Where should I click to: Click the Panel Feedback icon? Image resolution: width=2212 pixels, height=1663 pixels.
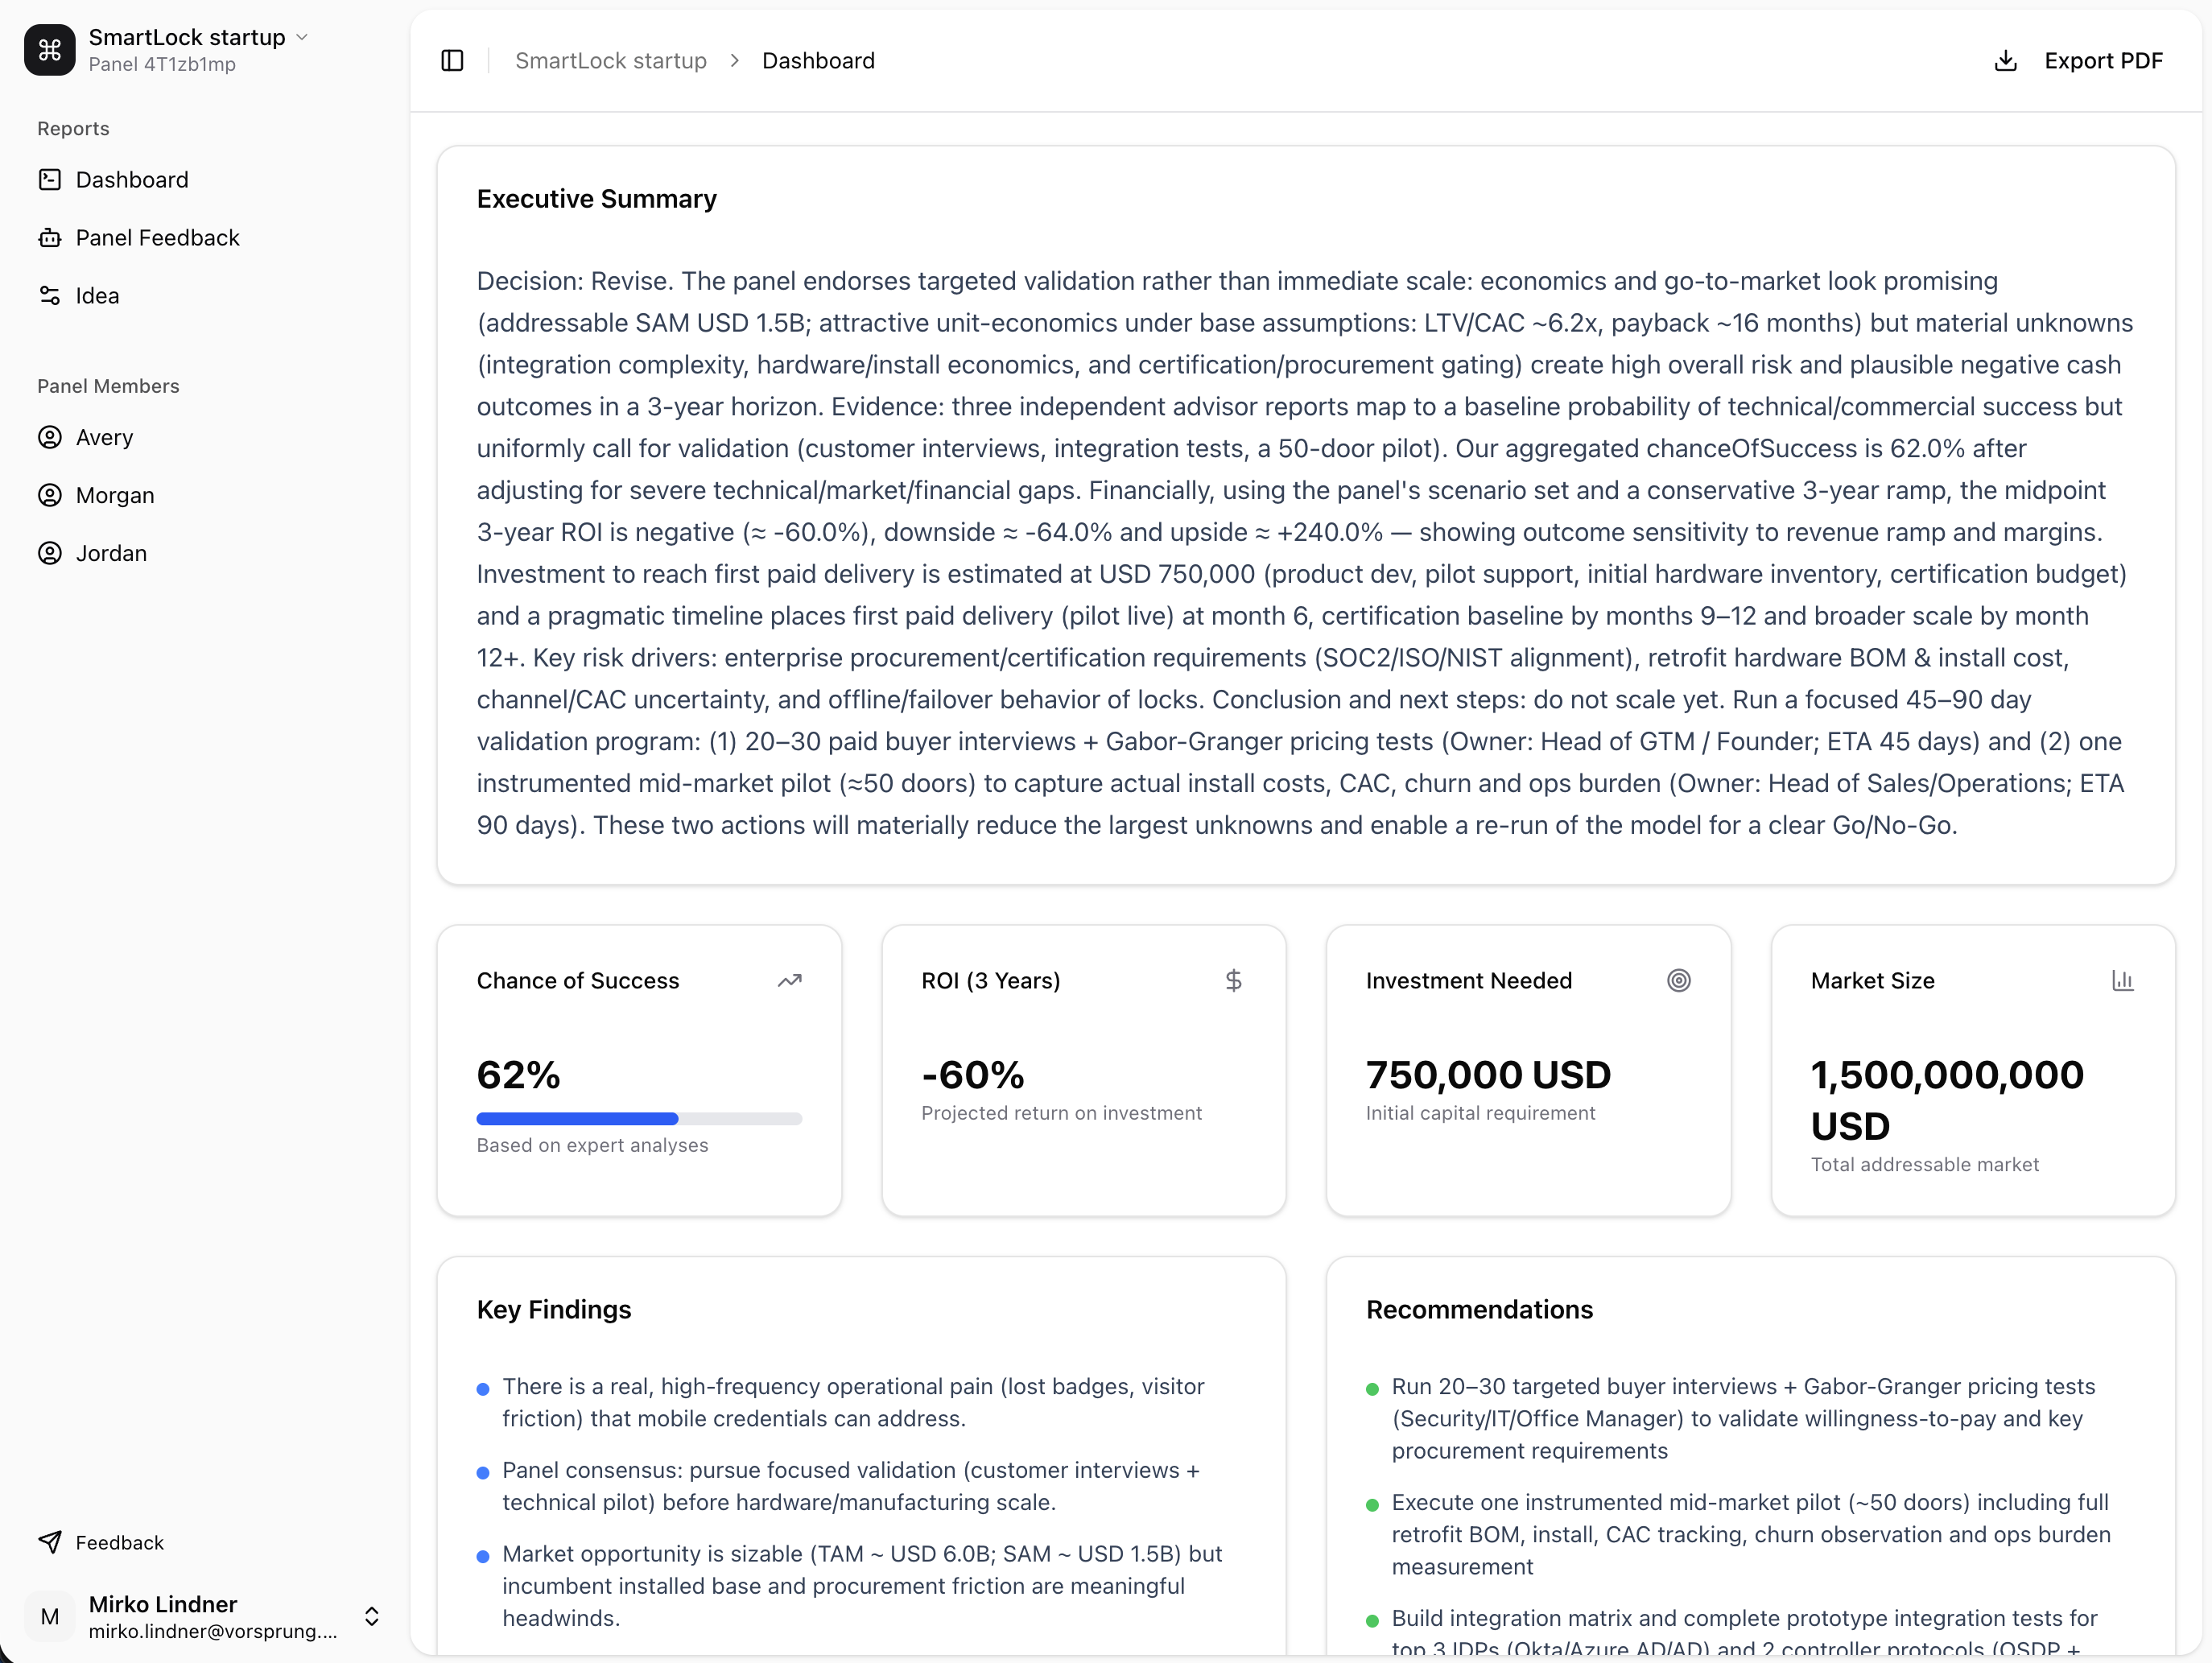point(51,237)
